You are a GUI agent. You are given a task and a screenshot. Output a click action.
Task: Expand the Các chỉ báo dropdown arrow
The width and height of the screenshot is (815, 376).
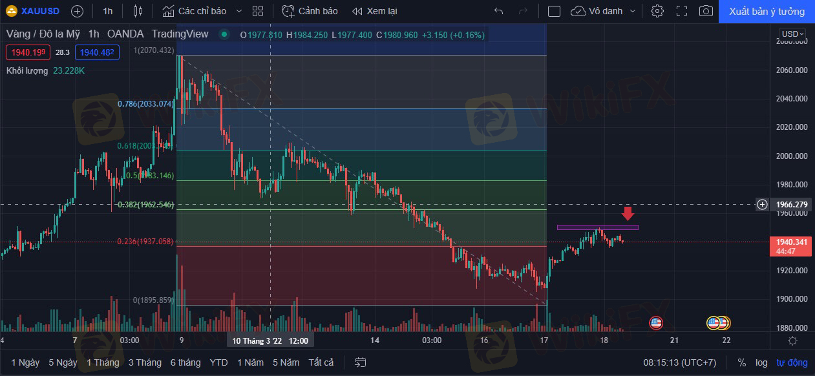pos(239,11)
